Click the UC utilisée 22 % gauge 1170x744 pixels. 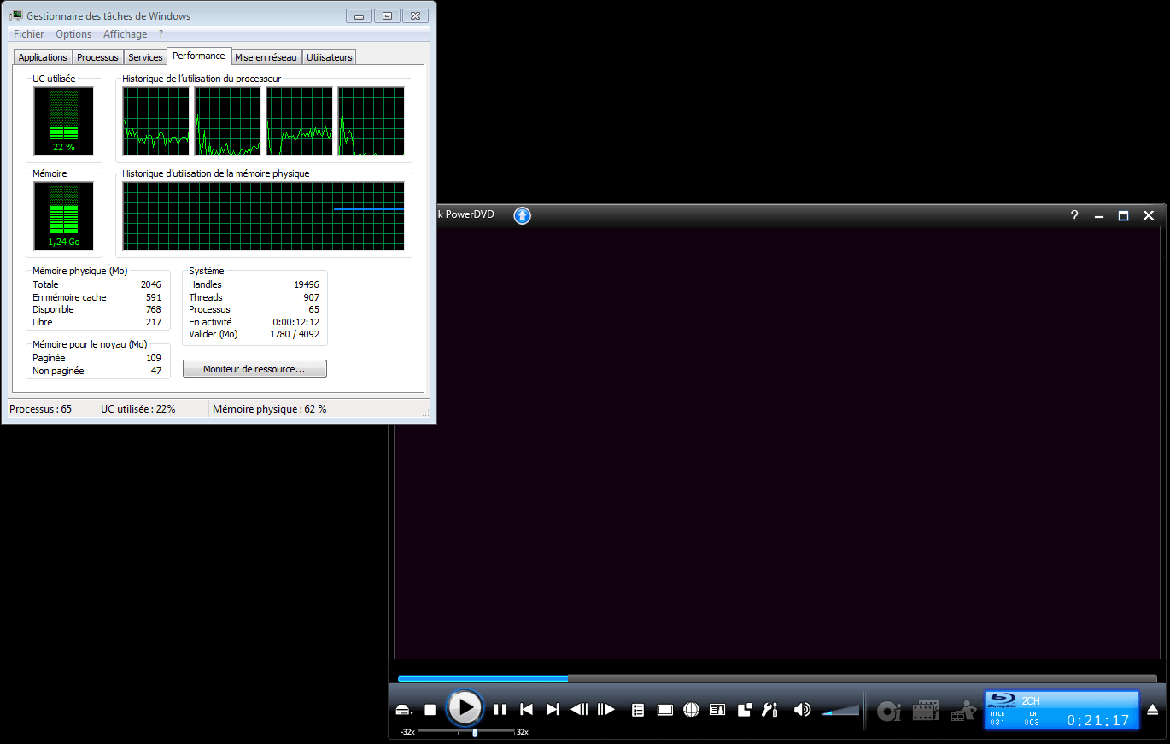coord(64,120)
